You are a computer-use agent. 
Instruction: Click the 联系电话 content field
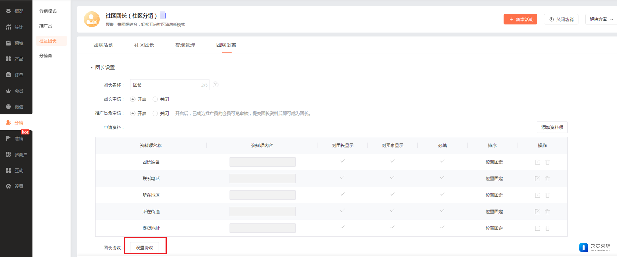[x=262, y=178]
